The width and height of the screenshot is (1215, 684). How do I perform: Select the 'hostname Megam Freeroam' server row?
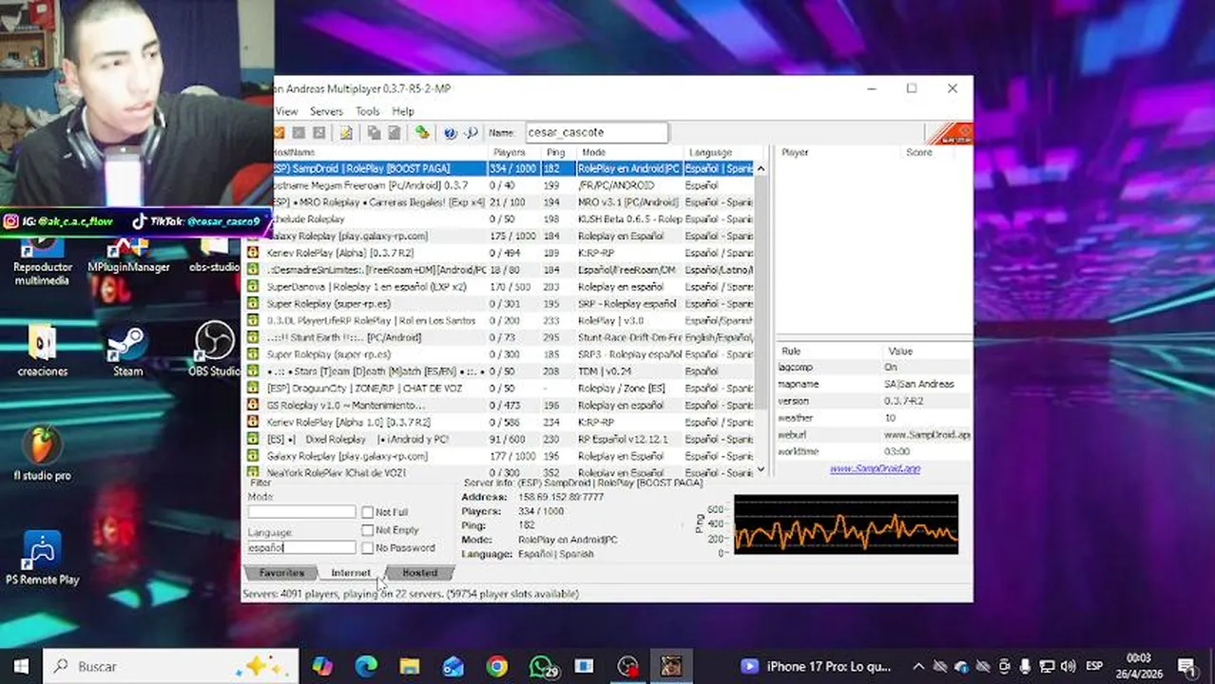[513, 185]
